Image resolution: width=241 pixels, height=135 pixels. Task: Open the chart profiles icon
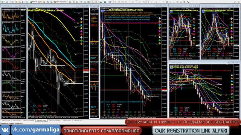[7, 2]
